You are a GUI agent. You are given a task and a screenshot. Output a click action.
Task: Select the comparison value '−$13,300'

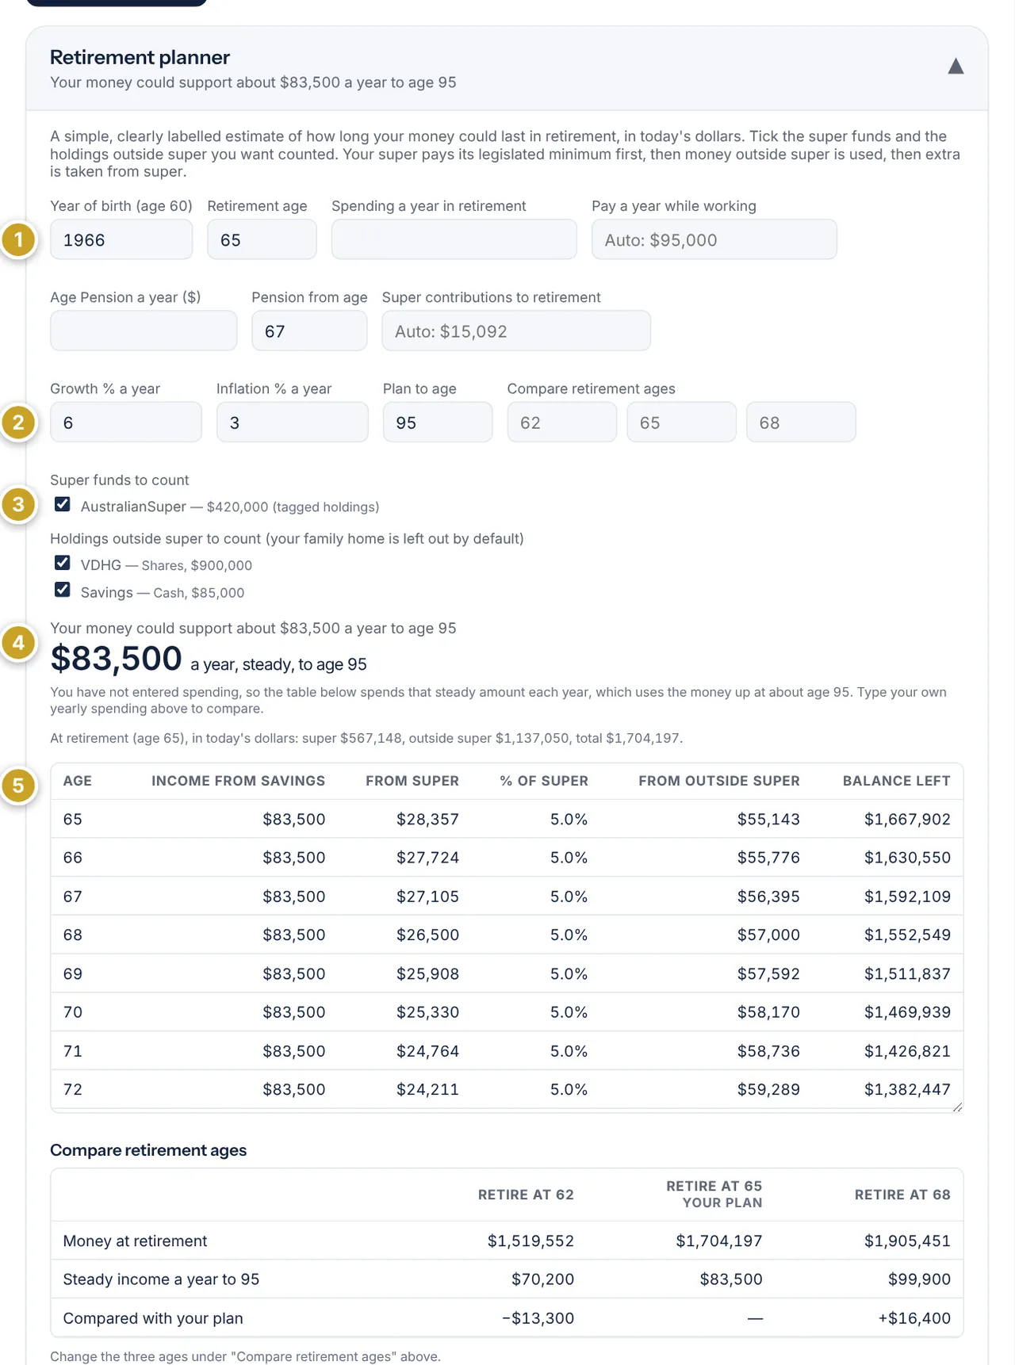pos(538,1318)
